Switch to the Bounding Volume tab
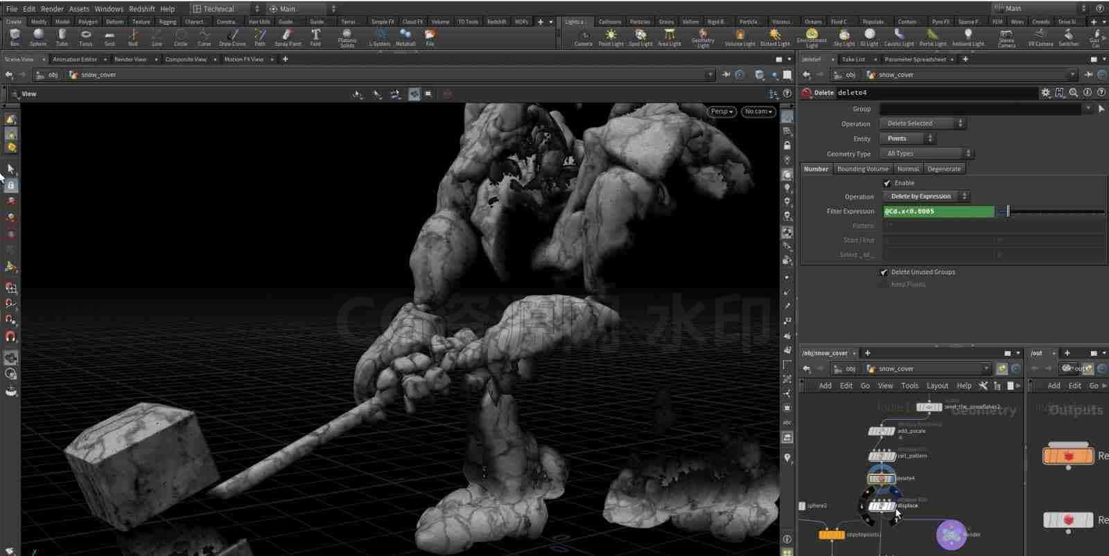Image resolution: width=1109 pixels, height=556 pixels. 862,169
